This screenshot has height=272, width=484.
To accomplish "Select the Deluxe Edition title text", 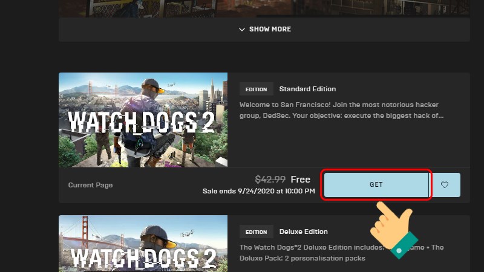I will pos(304,232).
